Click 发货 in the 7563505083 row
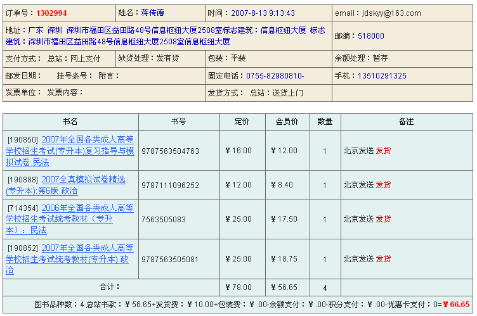Image resolution: width=477 pixels, height=316 pixels. [x=383, y=218]
